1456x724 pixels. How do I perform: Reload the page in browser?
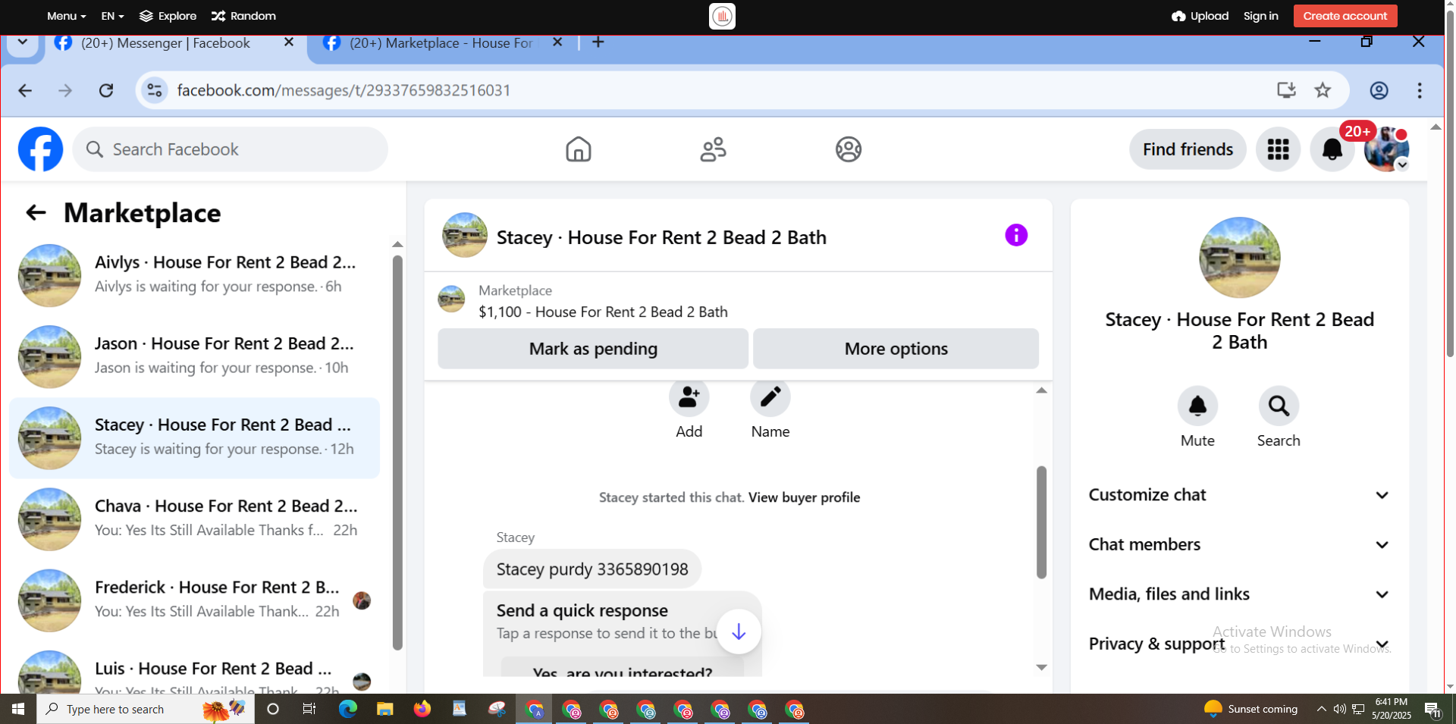pyautogui.click(x=106, y=91)
